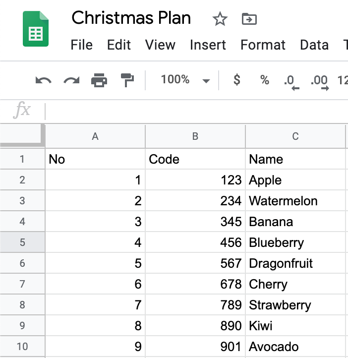Viewport: 348px width, 358px height.
Task: Click the Christmas Plan title to rename
Action: pyautogui.click(x=131, y=18)
